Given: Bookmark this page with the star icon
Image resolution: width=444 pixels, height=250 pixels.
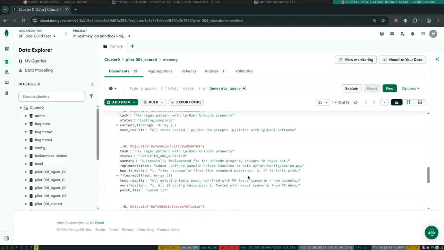Looking at the screenshot, I should point(383,20).
